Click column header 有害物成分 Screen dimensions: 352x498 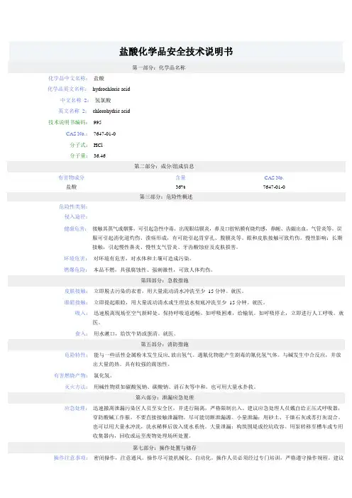(72, 177)
